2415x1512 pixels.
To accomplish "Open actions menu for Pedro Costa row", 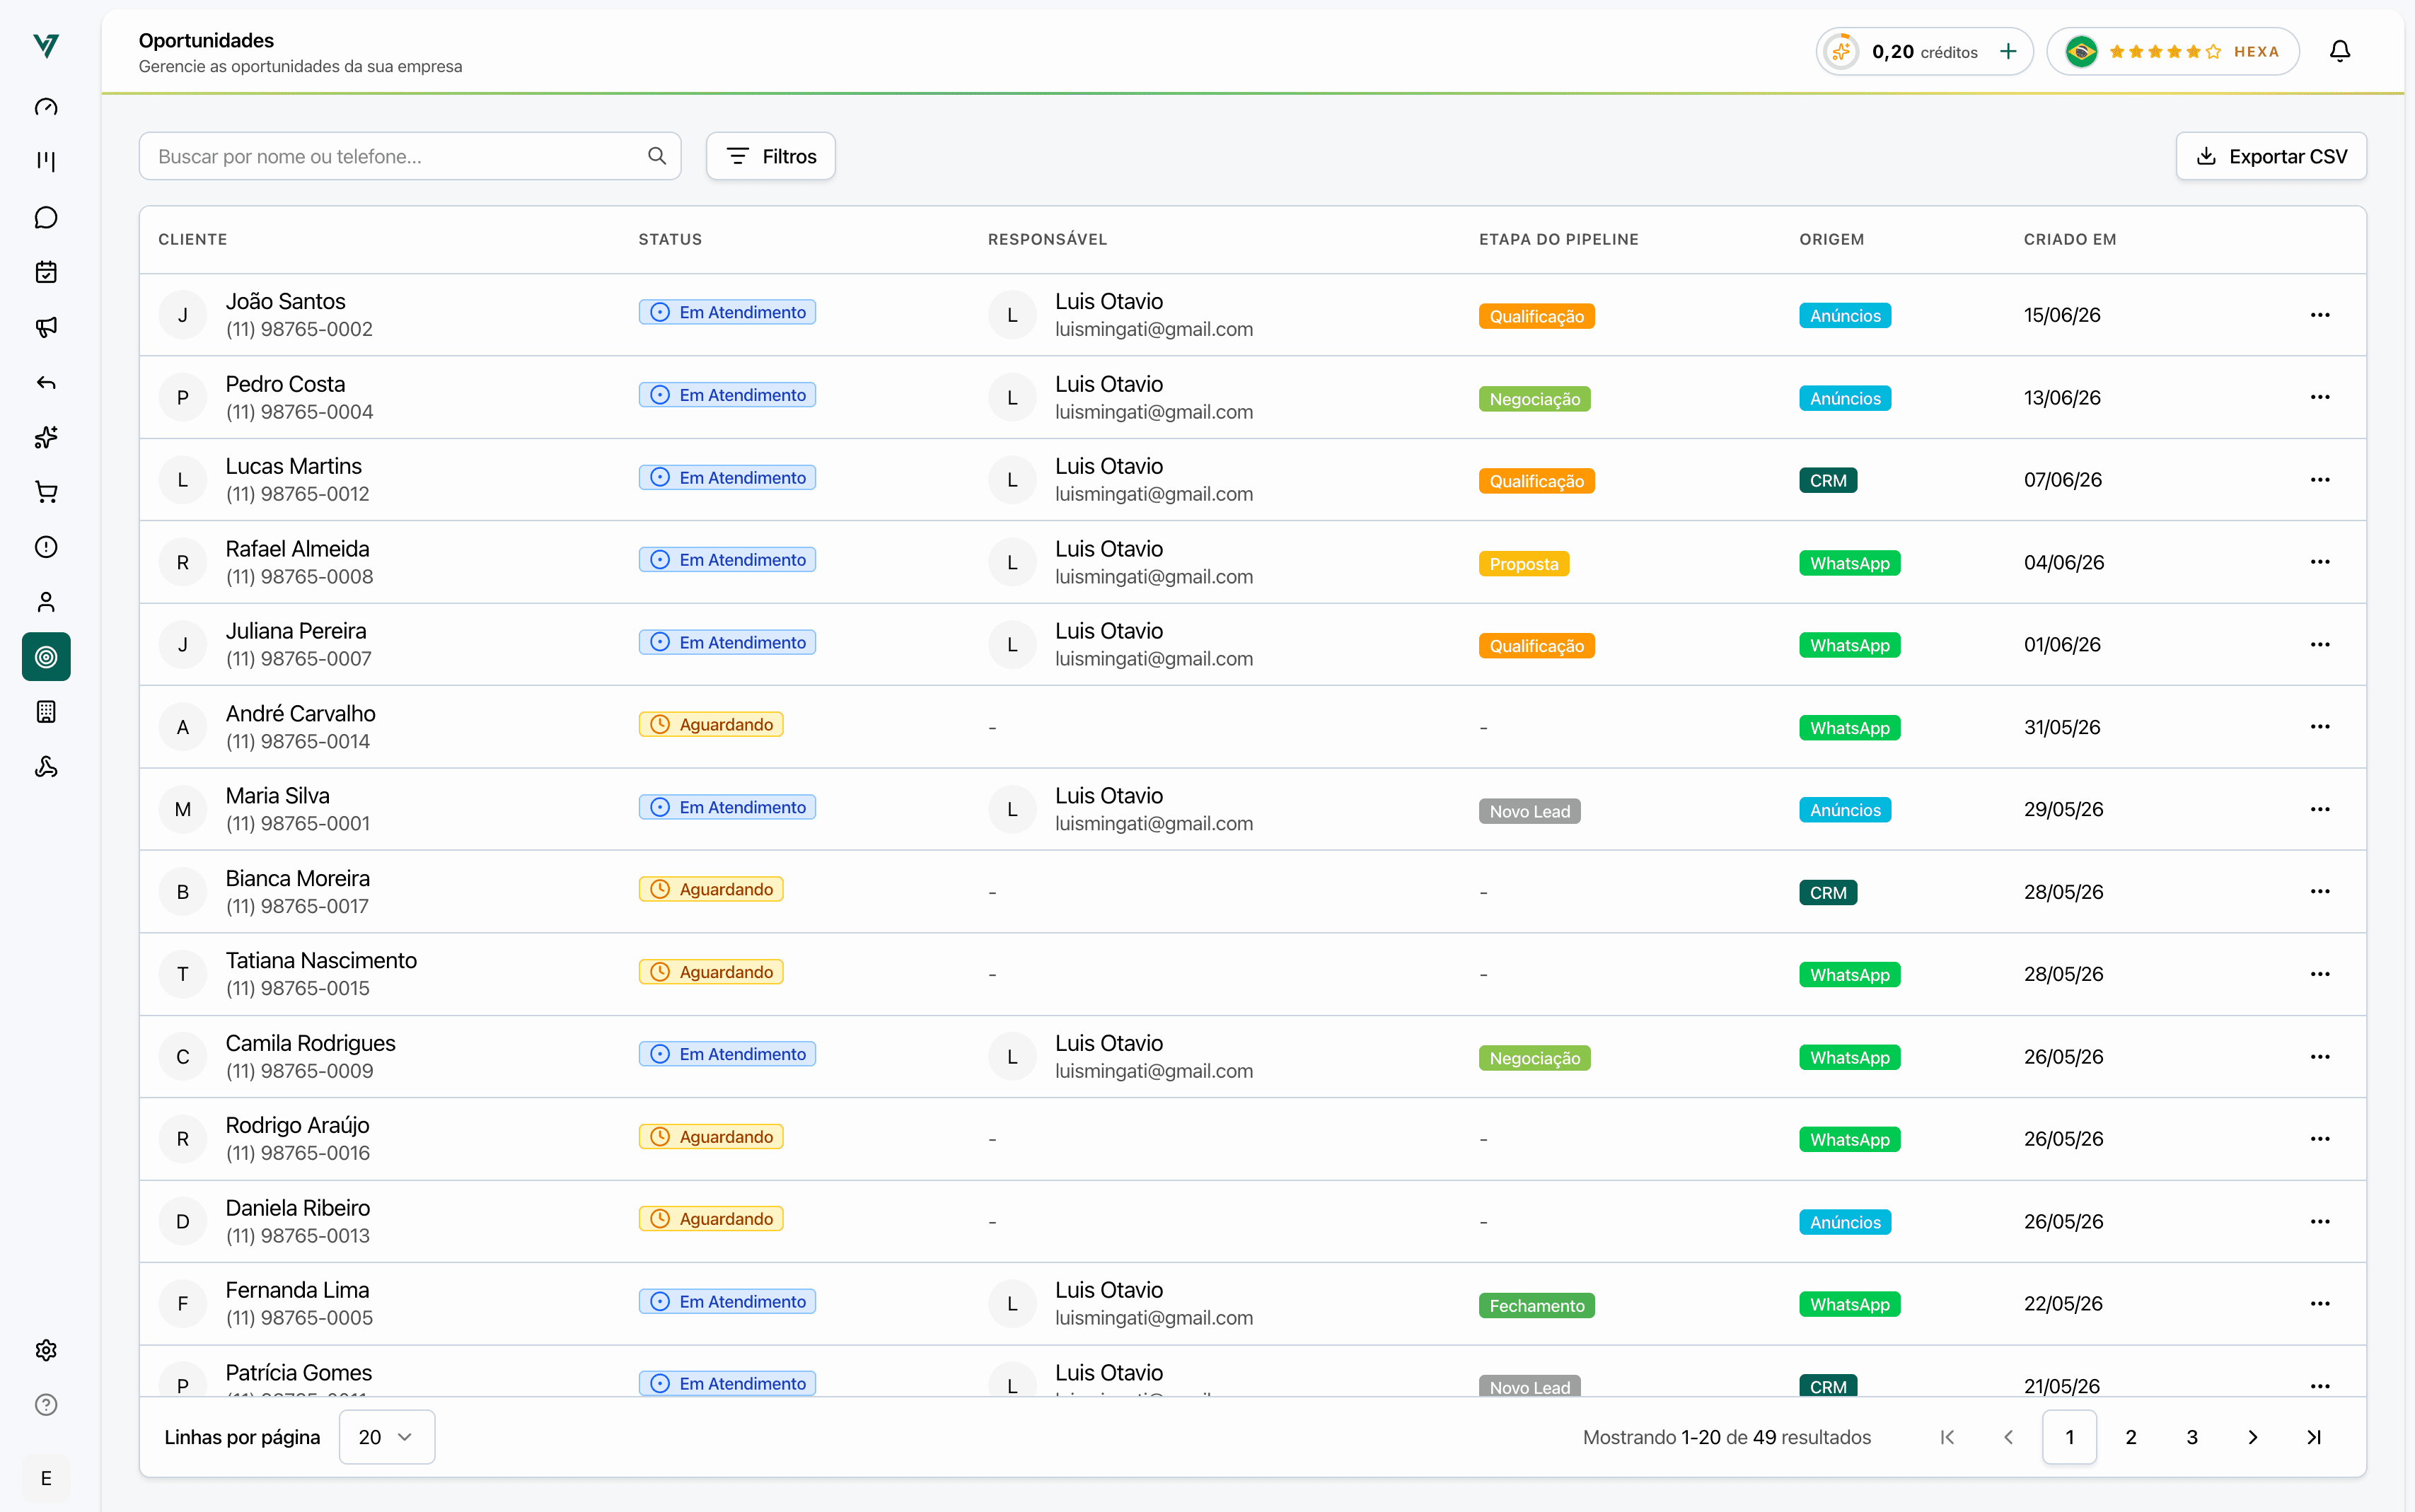I will (x=2320, y=397).
